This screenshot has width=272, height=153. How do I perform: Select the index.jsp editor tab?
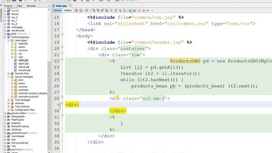(x=61, y=6)
